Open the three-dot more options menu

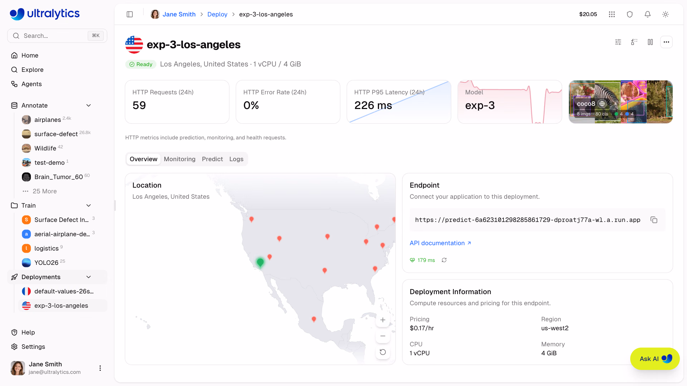666,42
